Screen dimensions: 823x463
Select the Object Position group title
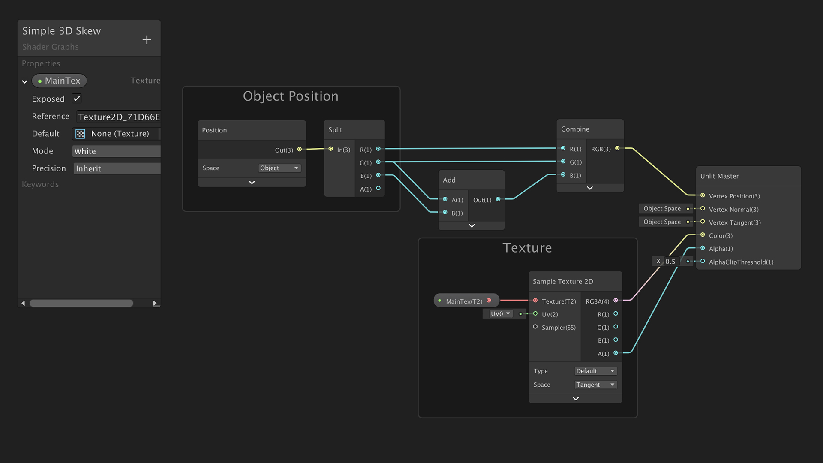291,96
